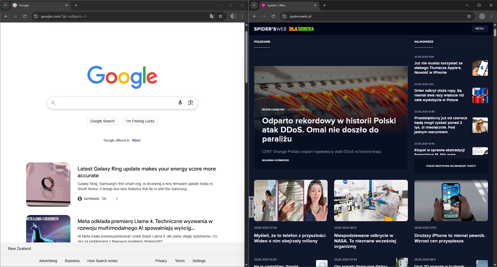Click I'm Feeling Lucky button
Viewport: 497px width, 267px height.
[x=140, y=121]
